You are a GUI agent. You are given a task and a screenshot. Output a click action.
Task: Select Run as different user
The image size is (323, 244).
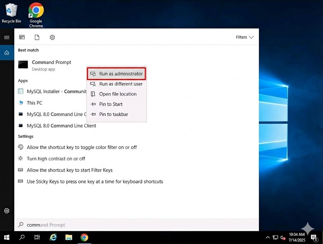click(116, 84)
